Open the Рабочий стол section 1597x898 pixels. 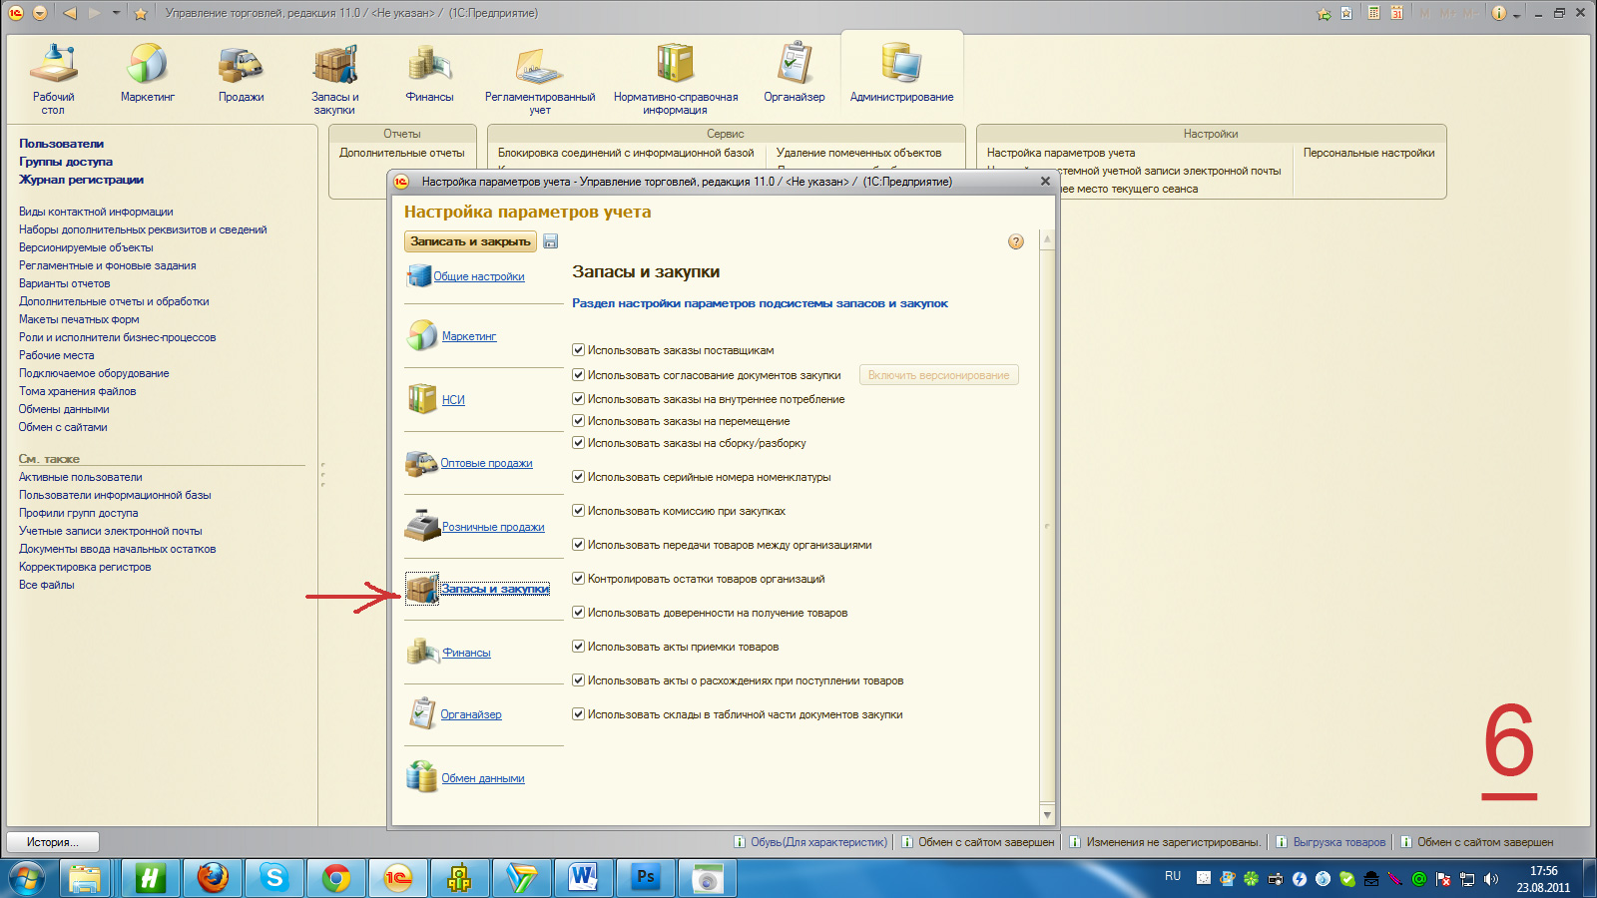[54, 80]
